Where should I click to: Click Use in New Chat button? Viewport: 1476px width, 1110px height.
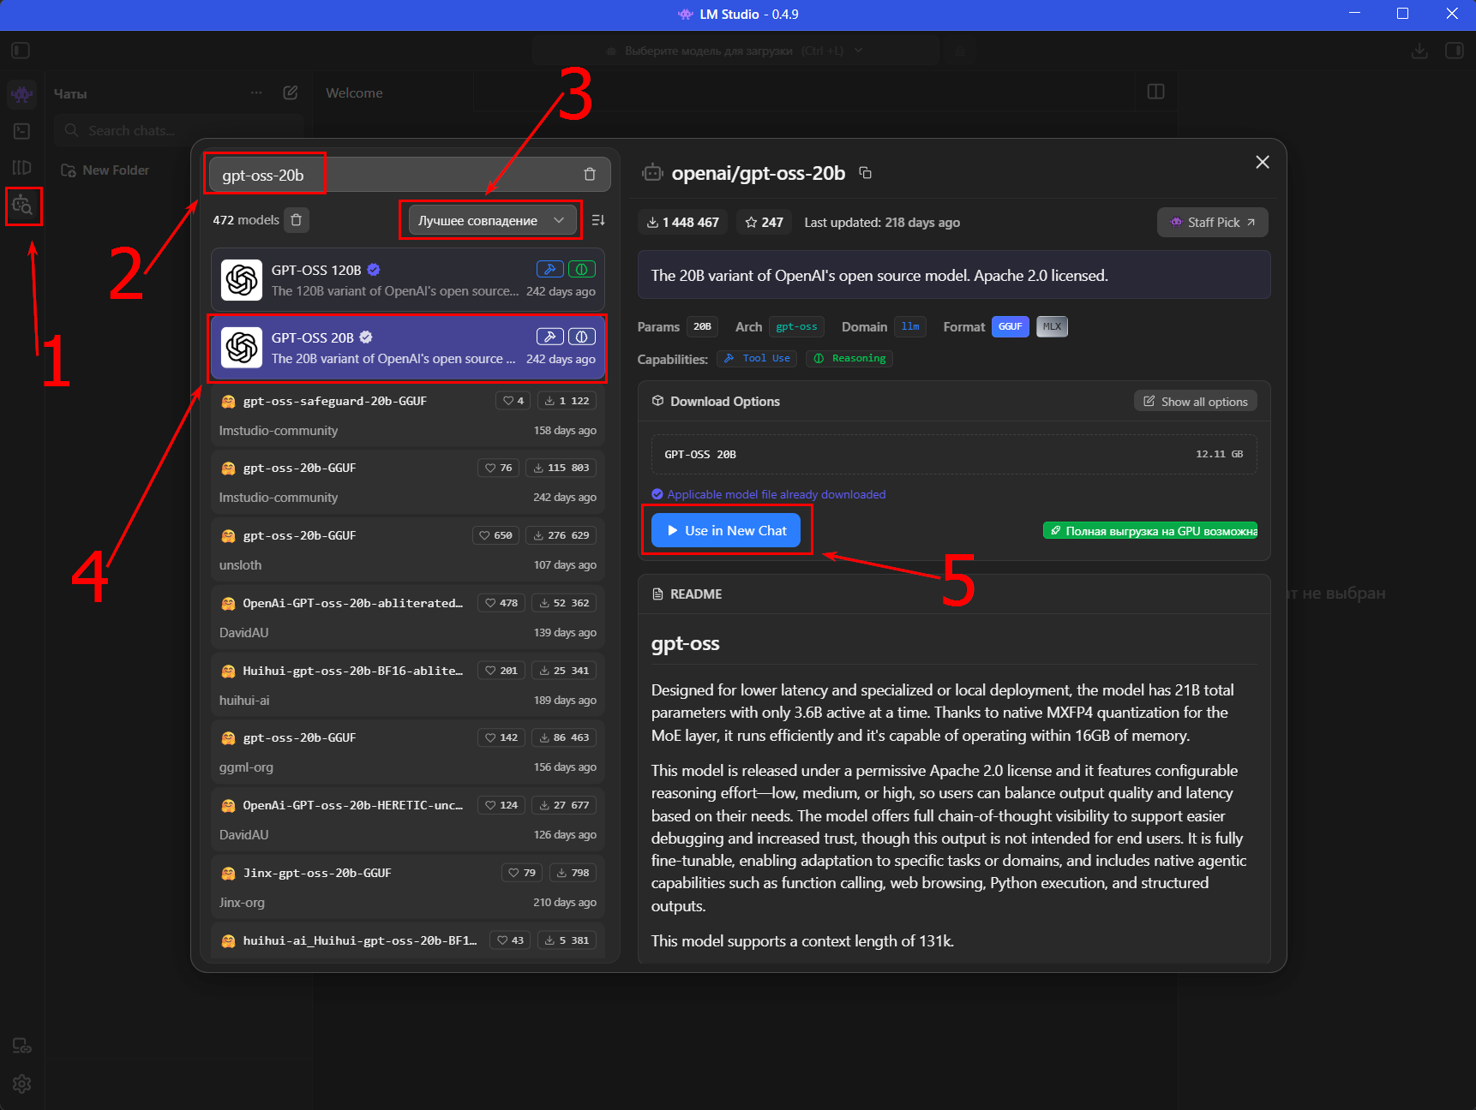[726, 530]
